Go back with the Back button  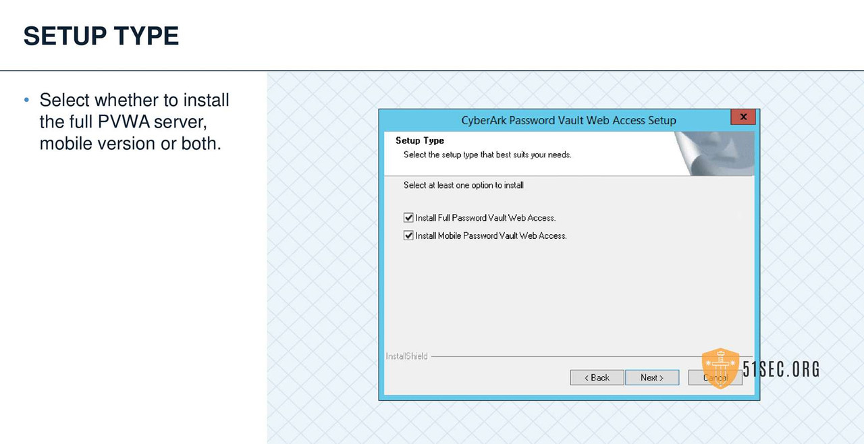tap(596, 378)
